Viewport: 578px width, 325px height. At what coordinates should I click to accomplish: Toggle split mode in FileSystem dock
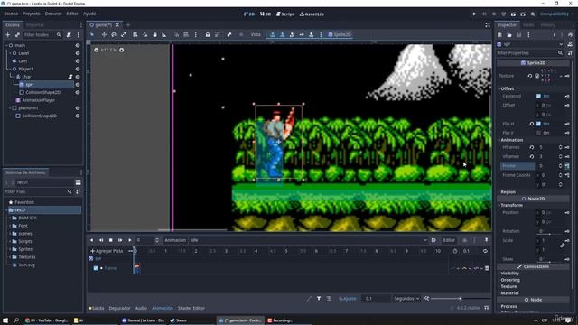pyautogui.click(x=79, y=182)
